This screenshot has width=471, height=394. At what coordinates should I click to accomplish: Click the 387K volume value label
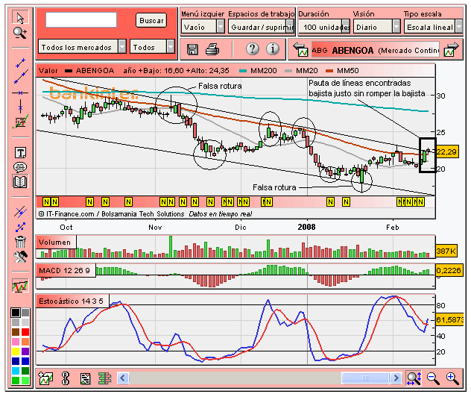pos(446,251)
